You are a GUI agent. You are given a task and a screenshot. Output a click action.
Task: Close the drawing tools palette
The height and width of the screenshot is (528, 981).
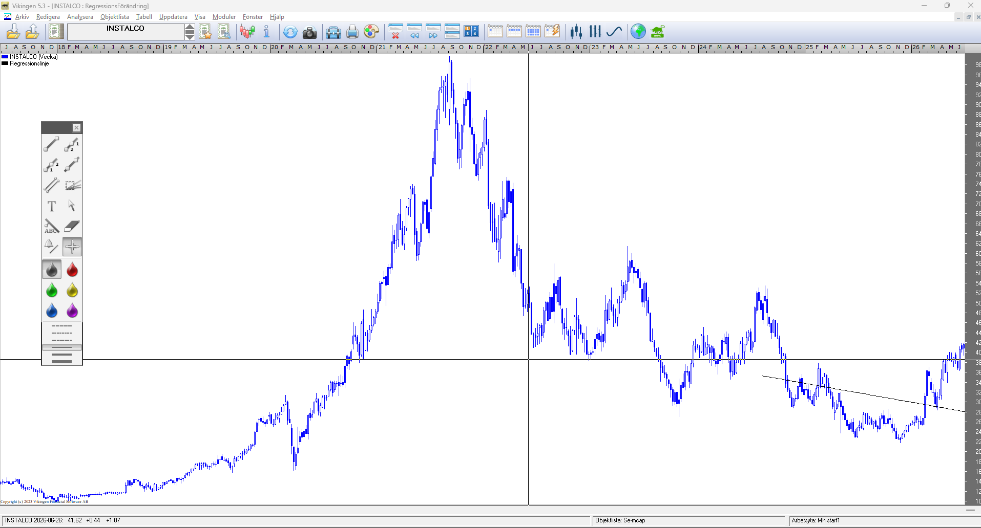76,128
